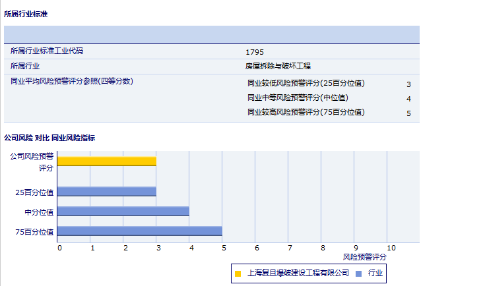Click the x-axis tick label 10
The height and width of the screenshot is (286, 483).
tap(391, 248)
